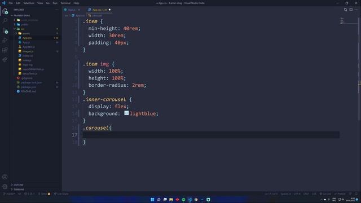Screen dimensions: 361x203
Task: Click the VS Code taskbar icon
Action: tap(190, 200)
